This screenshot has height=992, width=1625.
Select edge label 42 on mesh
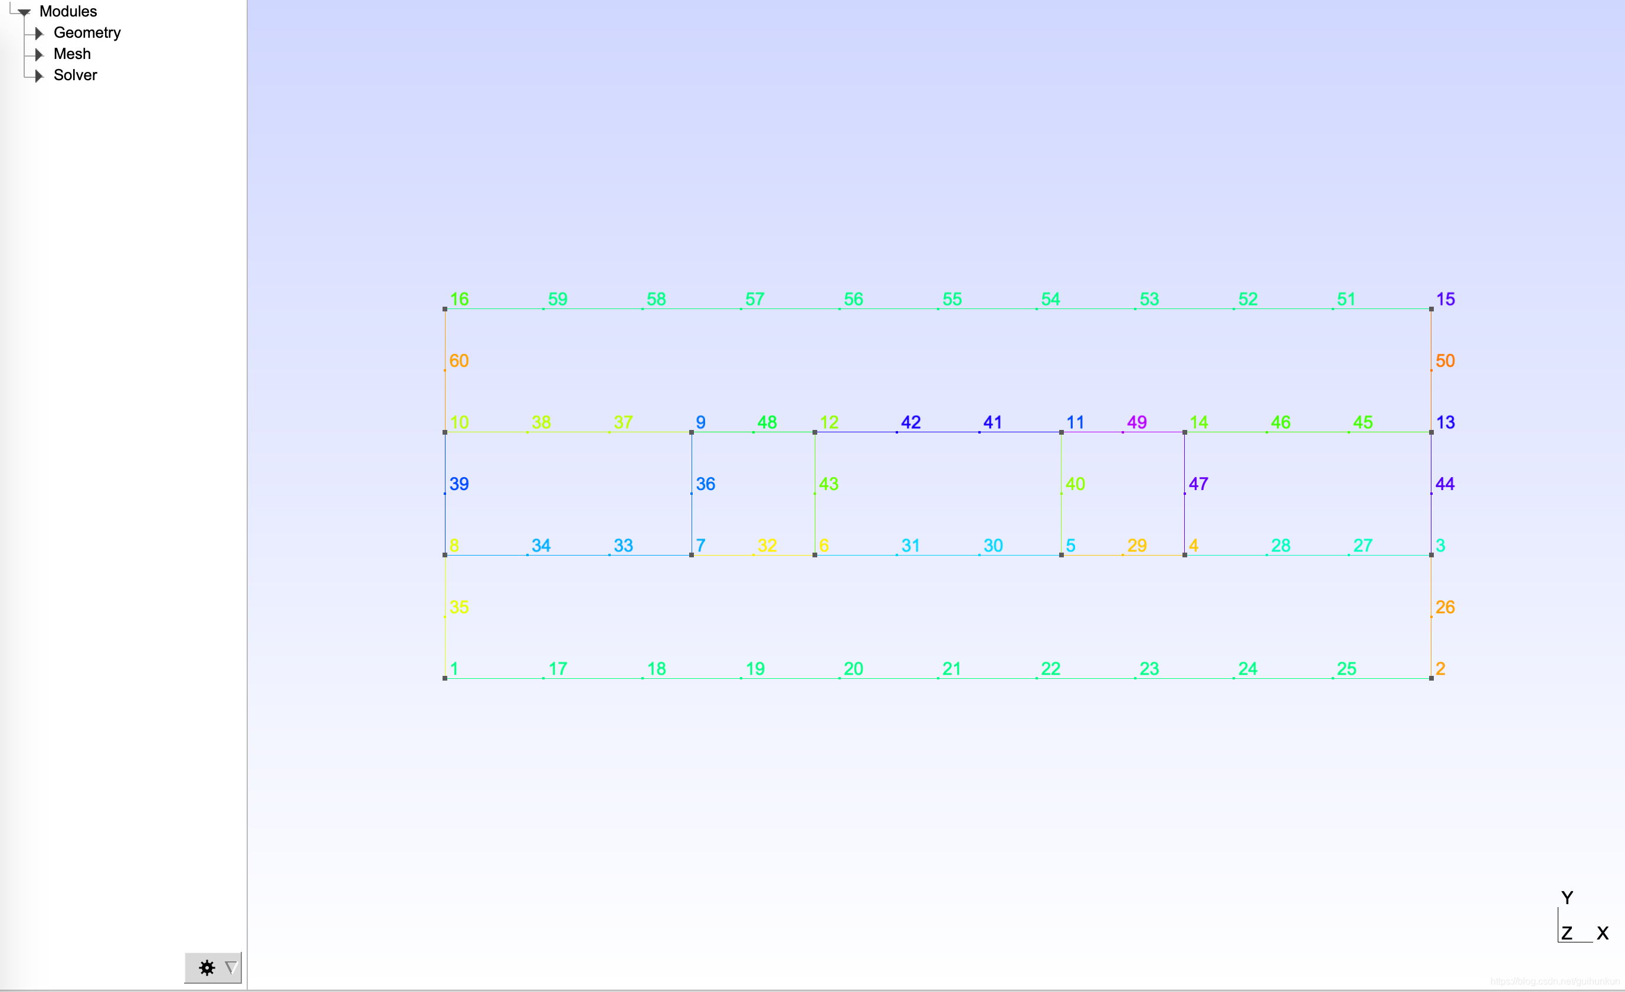(906, 421)
